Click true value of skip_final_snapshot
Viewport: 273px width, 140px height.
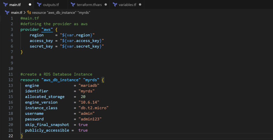click(83, 125)
